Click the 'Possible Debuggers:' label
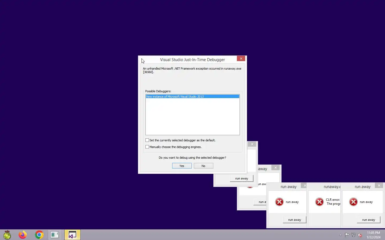Screen dimensions: 385x240 [158, 91]
